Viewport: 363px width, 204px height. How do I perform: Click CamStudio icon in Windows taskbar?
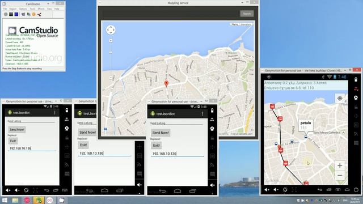pyautogui.click(x=61, y=200)
